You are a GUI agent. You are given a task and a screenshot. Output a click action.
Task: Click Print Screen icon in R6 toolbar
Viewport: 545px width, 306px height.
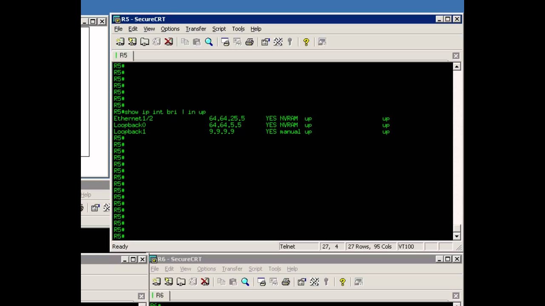(x=261, y=282)
